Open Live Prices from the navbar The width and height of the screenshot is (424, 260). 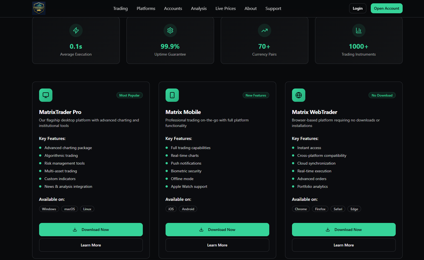click(x=225, y=9)
